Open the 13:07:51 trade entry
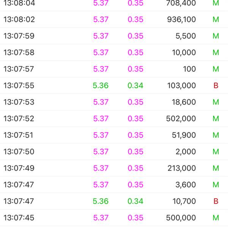The image size is (228, 228). pyautogui.click(x=114, y=135)
